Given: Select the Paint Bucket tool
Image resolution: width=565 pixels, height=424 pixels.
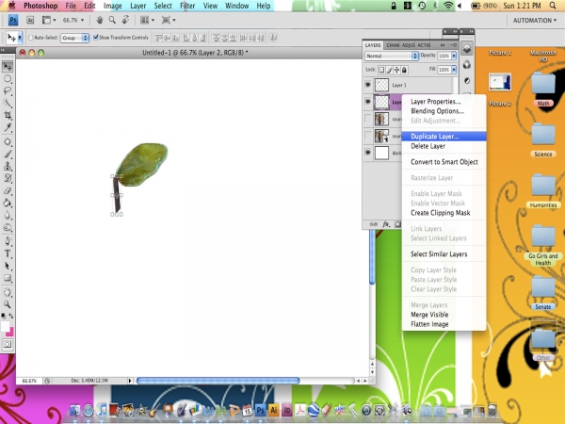Looking at the screenshot, I should pyautogui.click(x=8, y=204).
